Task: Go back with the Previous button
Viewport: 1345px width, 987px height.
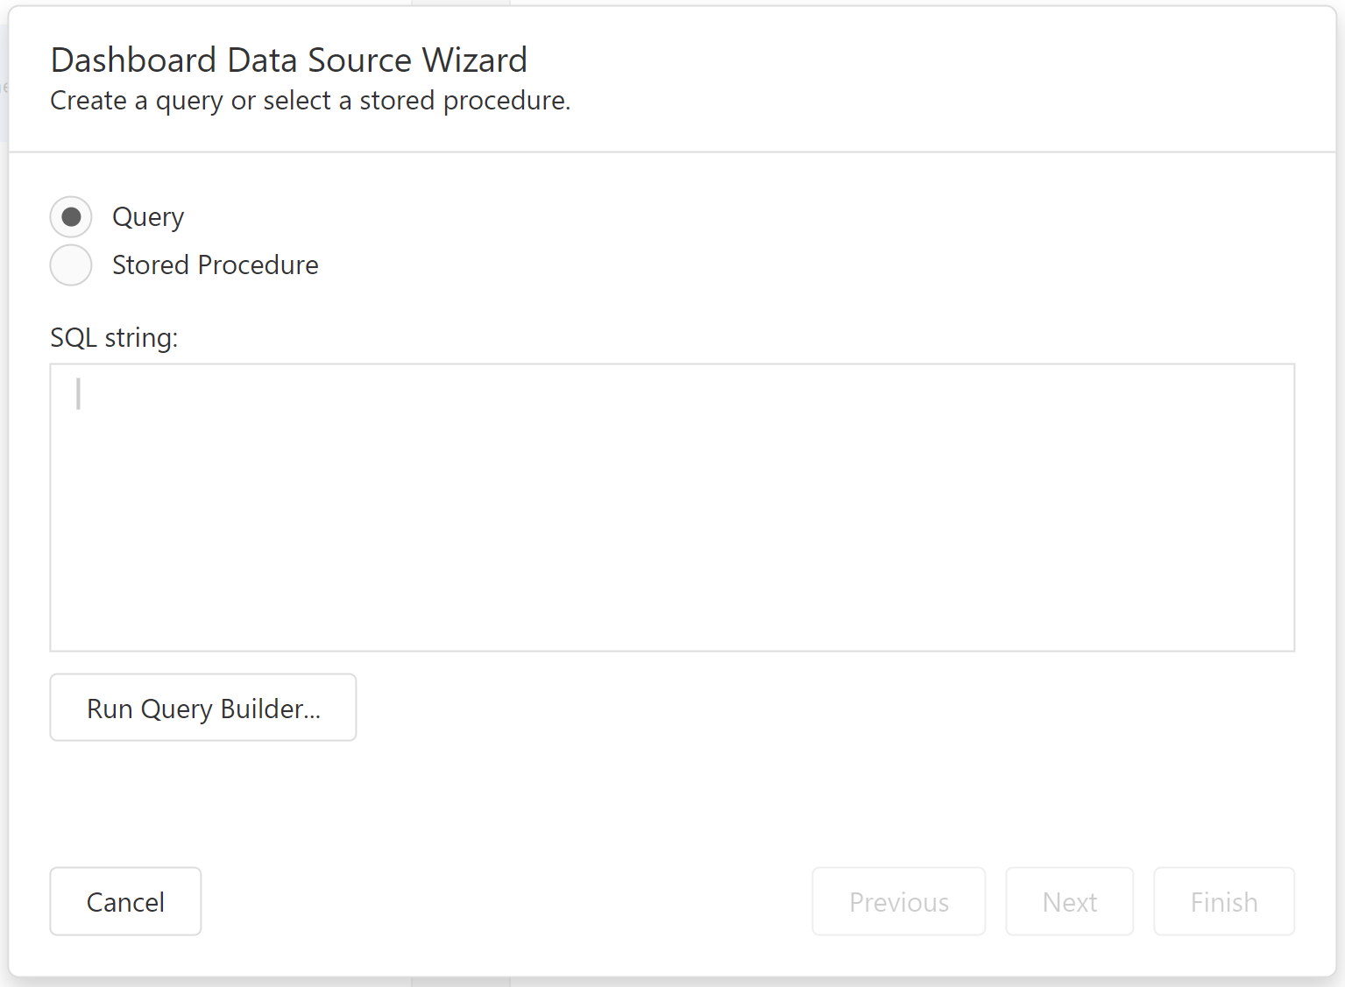Action: (x=898, y=901)
